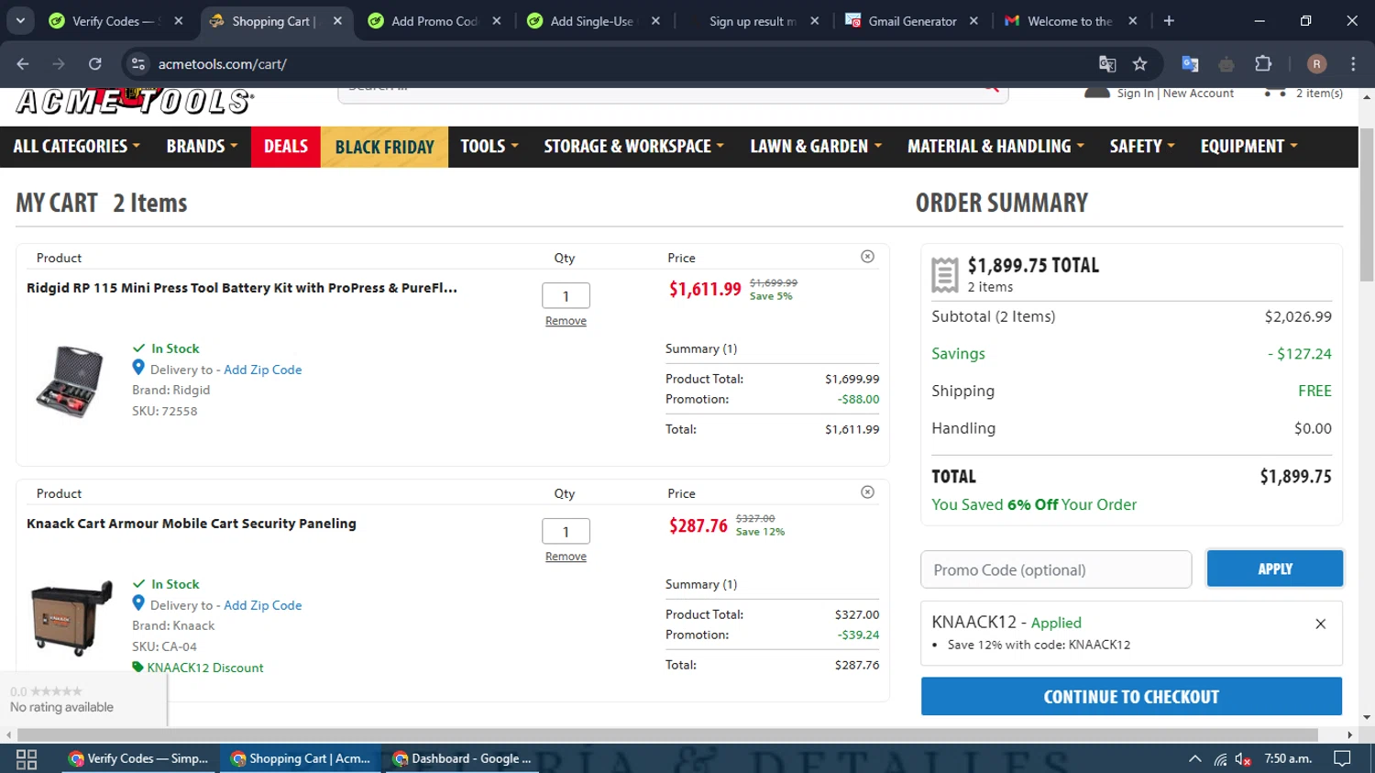Open the tab search dropdown
Image resolution: width=1375 pixels, height=773 pixels.
[20, 20]
